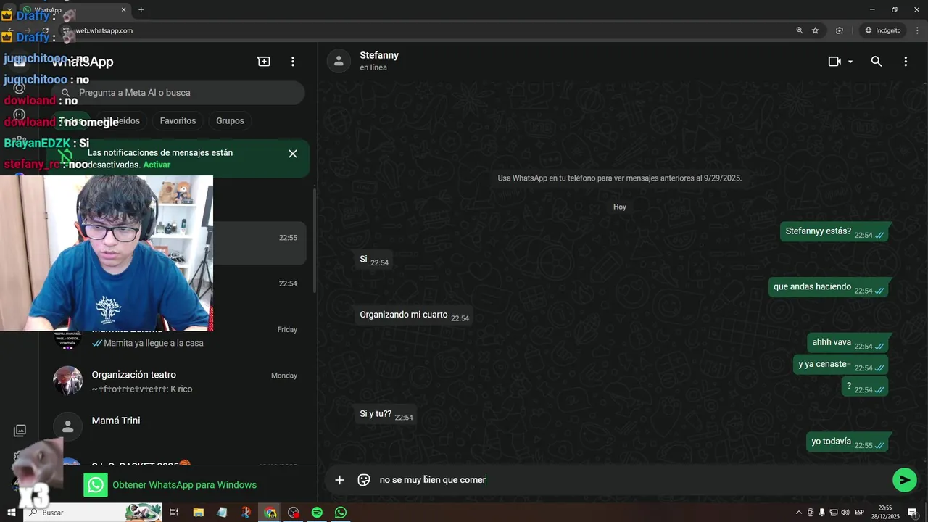Click the 'que andas haciendo' message
The image size is (928, 522).
coord(828,287)
